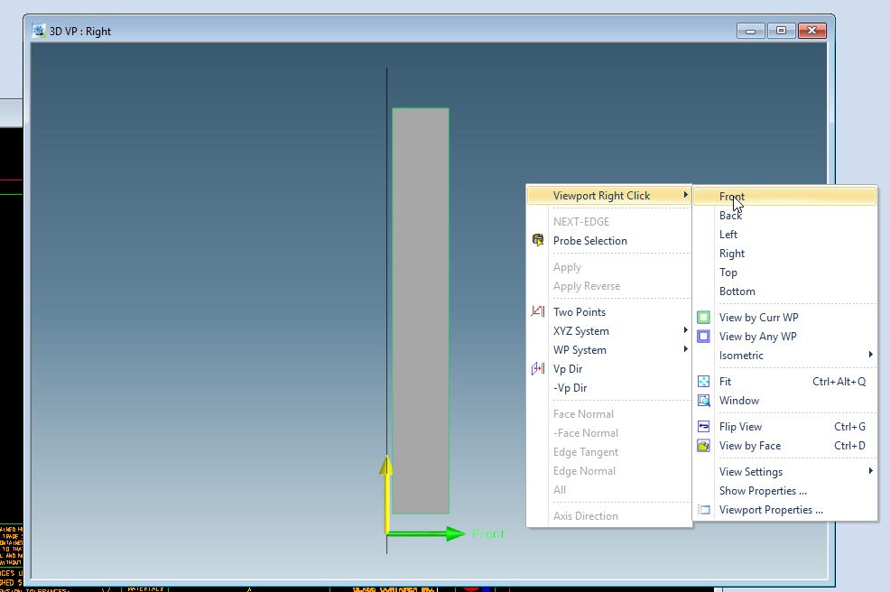Click the Fit view icon
Screen dimensions: 890x592
pos(703,382)
